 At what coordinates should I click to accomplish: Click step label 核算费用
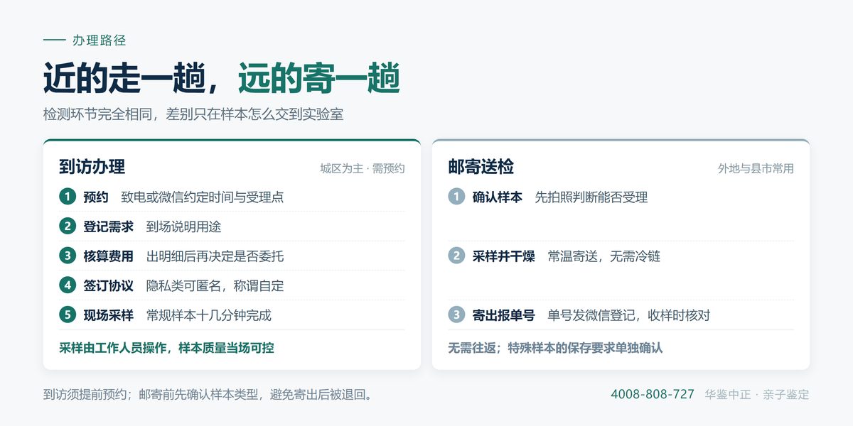pos(108,256)
